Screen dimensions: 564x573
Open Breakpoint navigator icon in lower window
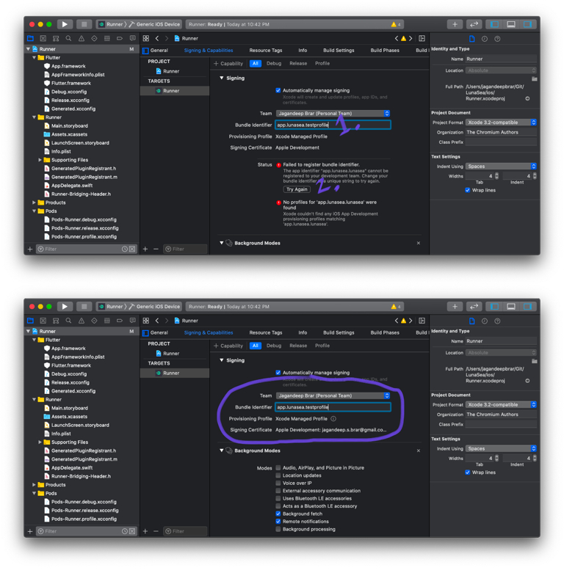[120, 321]
